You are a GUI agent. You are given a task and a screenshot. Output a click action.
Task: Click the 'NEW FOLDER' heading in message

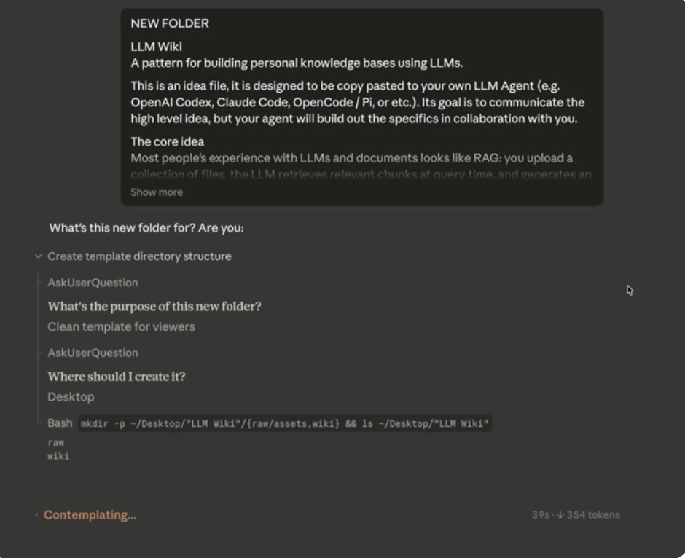[170, 23]
